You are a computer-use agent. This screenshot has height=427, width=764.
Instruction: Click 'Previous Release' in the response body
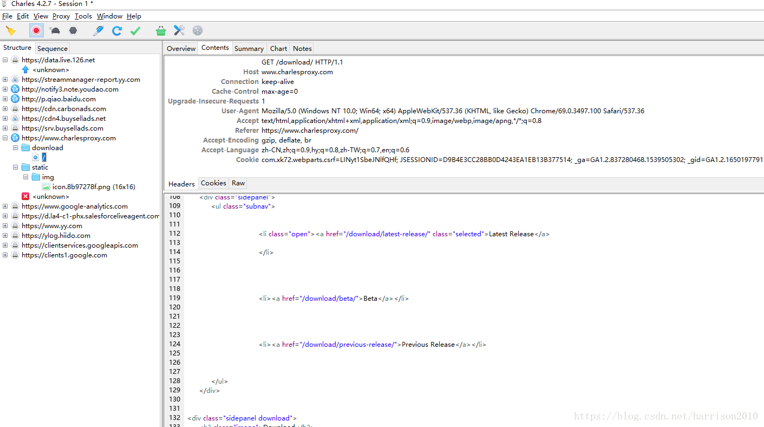click(x=428, y=345)
